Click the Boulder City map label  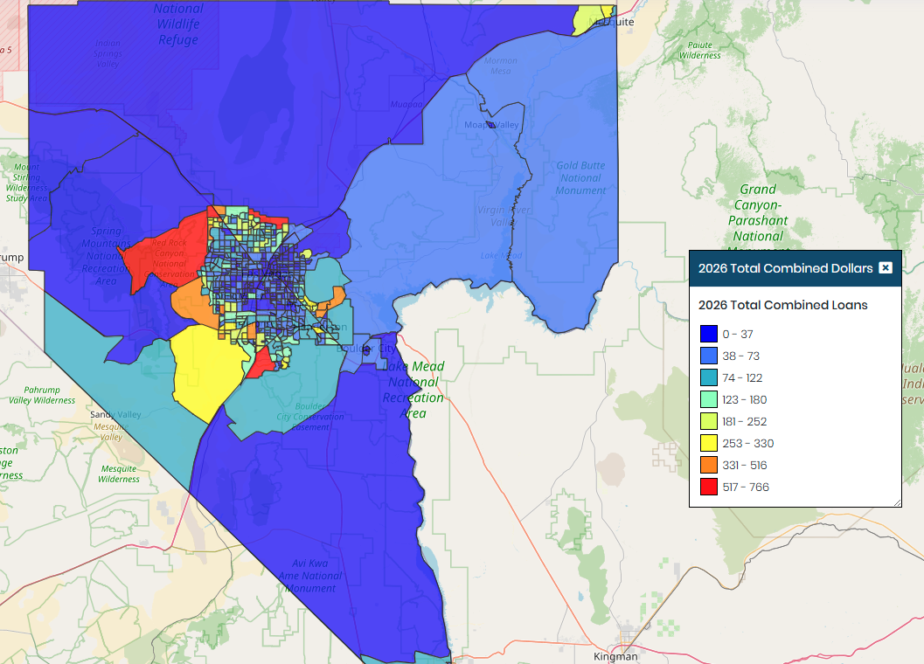[x=365, y=349]
